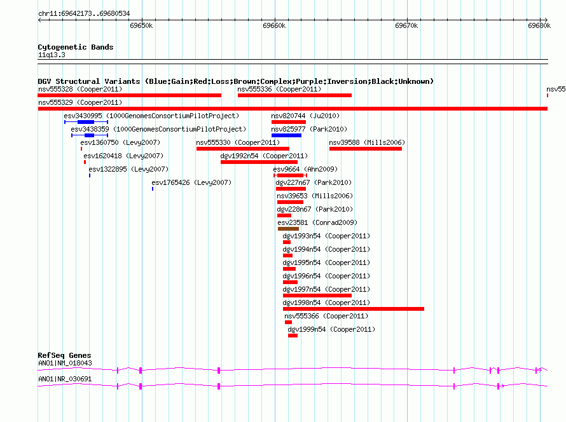Screen dimensions: 566x422
Task: Click the 69680k ruler tick label
Action: coord(539,25)
